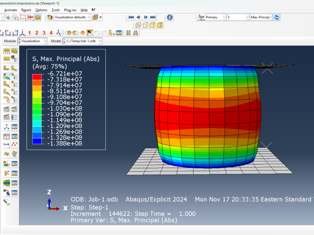Viewport: 314px width, 235px height.
Task: Open the Animate Time History tool
Action: coord(14,109)
